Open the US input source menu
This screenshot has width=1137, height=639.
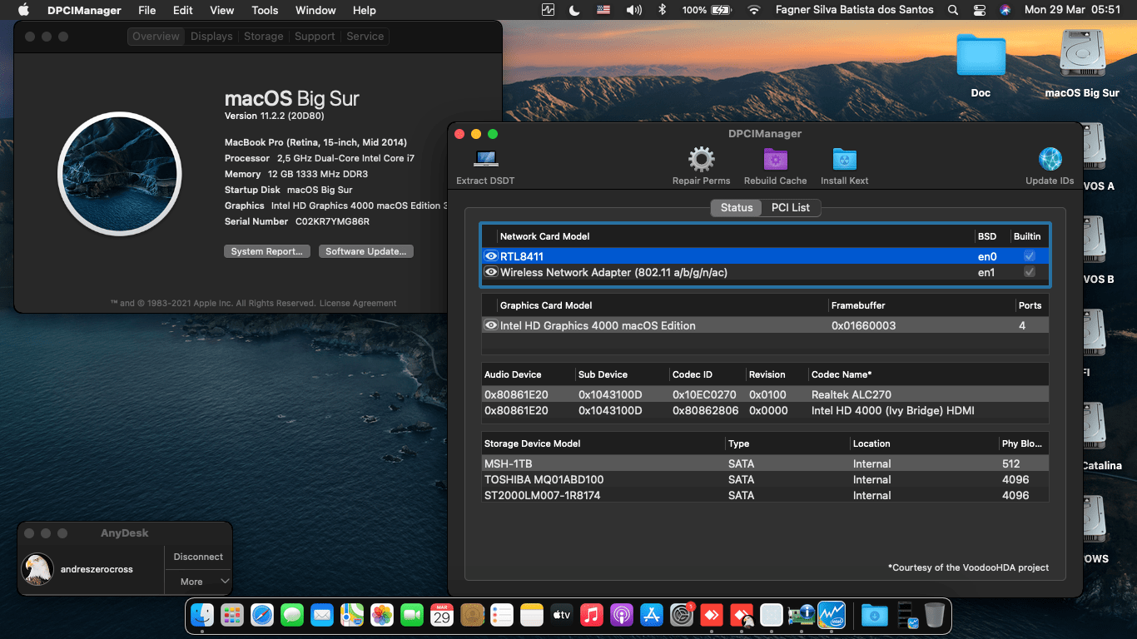(603, 10)
